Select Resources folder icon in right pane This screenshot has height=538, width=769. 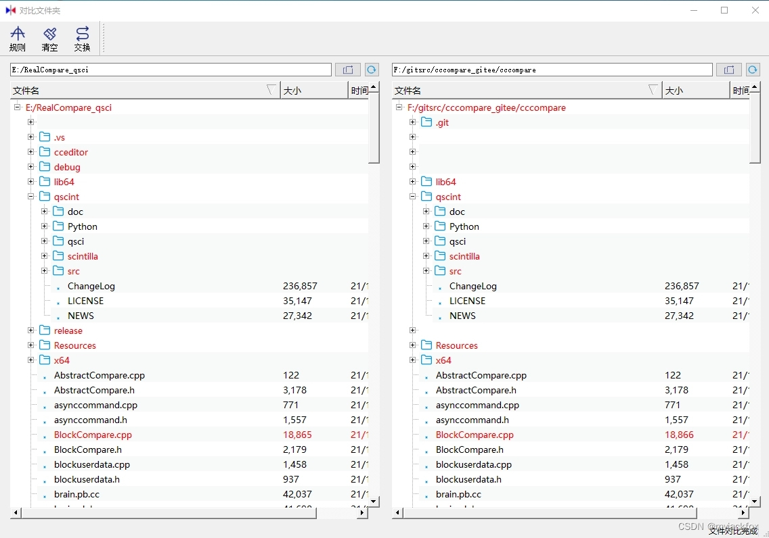426,345
